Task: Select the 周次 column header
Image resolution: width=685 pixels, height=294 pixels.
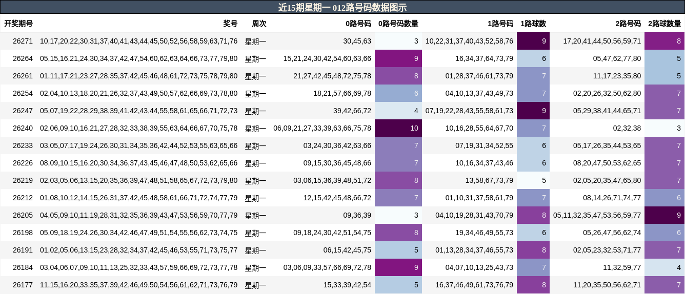Action: [259, 24]
